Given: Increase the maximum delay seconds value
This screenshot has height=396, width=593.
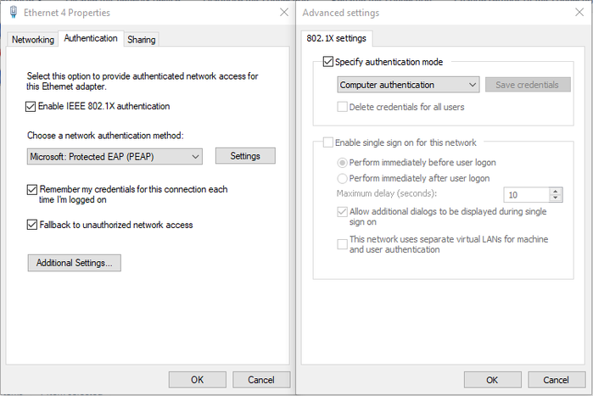Looking at the screenshot, I should tap(556, 191).
